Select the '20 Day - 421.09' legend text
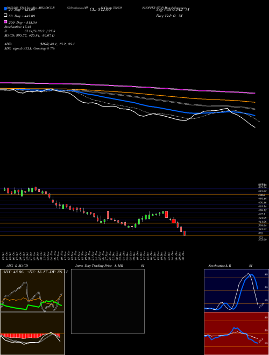The height and width of the screenshot is (355, 269). coord(22,10)
